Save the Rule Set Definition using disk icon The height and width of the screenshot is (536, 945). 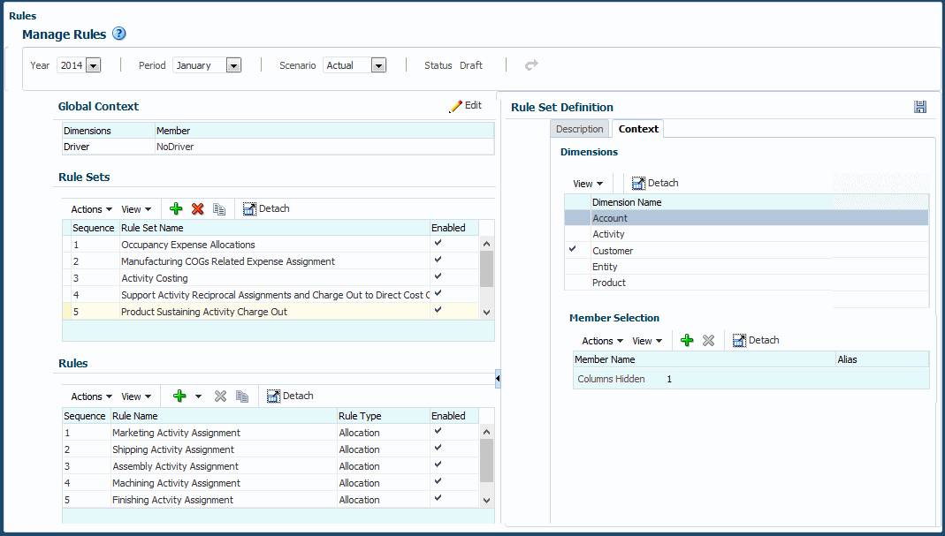coord(919,107)
